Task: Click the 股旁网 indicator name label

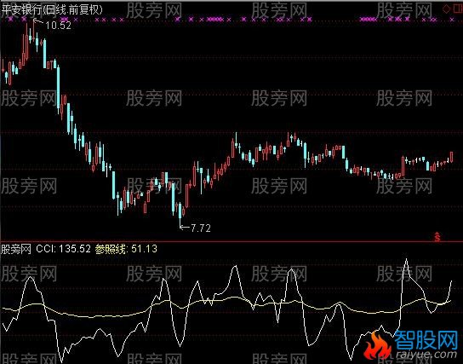Action: click(16, 249)
